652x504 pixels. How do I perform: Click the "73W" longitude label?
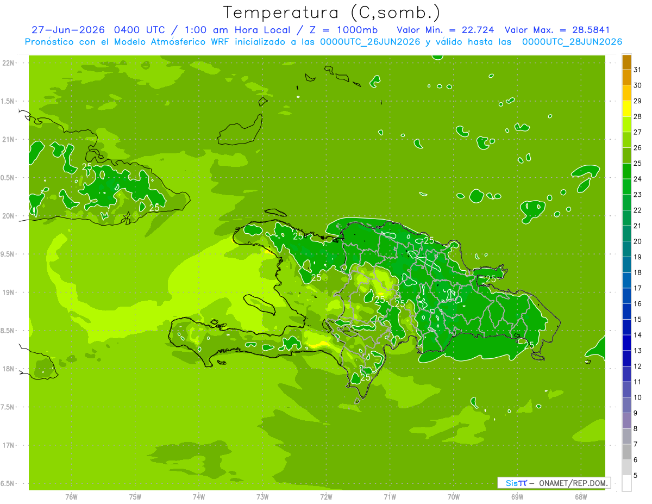(262, 497)
